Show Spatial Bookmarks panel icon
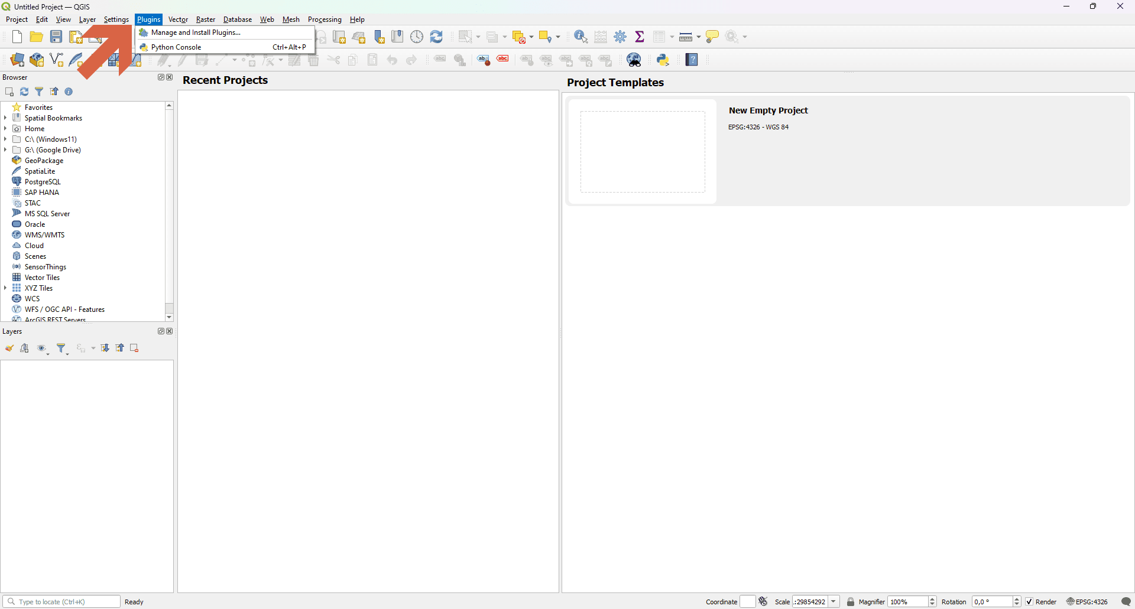Viewport: 1135px width, 609px height. (398, 37)
